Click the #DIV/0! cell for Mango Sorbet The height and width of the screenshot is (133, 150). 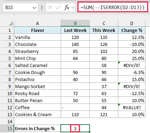[x=132, y=86]
